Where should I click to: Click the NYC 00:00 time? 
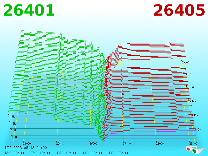15,153
